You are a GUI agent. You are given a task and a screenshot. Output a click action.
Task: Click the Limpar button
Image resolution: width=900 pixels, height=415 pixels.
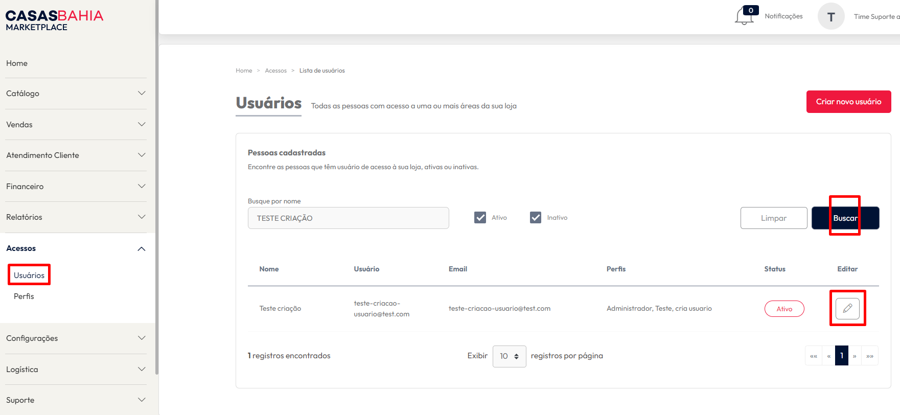774,218
